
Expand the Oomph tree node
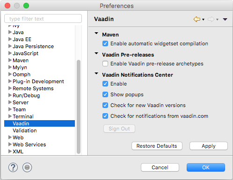(10, 74)
